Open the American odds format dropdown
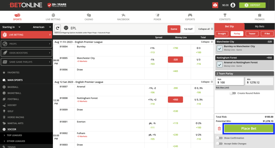Image resolution: width=275 pixels, height=148 pixels. [42, 27]
